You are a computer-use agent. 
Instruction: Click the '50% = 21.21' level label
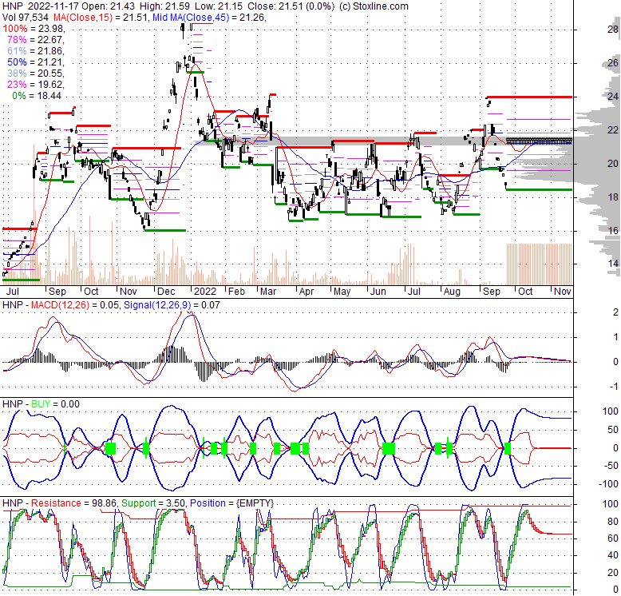coord(35,62)
